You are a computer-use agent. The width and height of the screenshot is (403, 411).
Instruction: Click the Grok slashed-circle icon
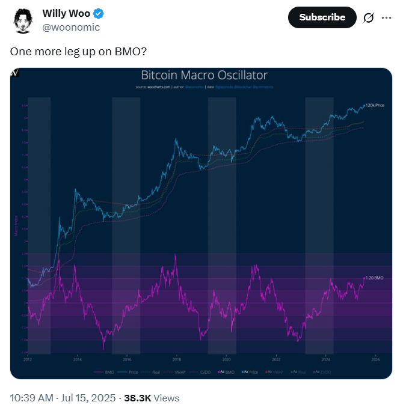tap(368, 18)
